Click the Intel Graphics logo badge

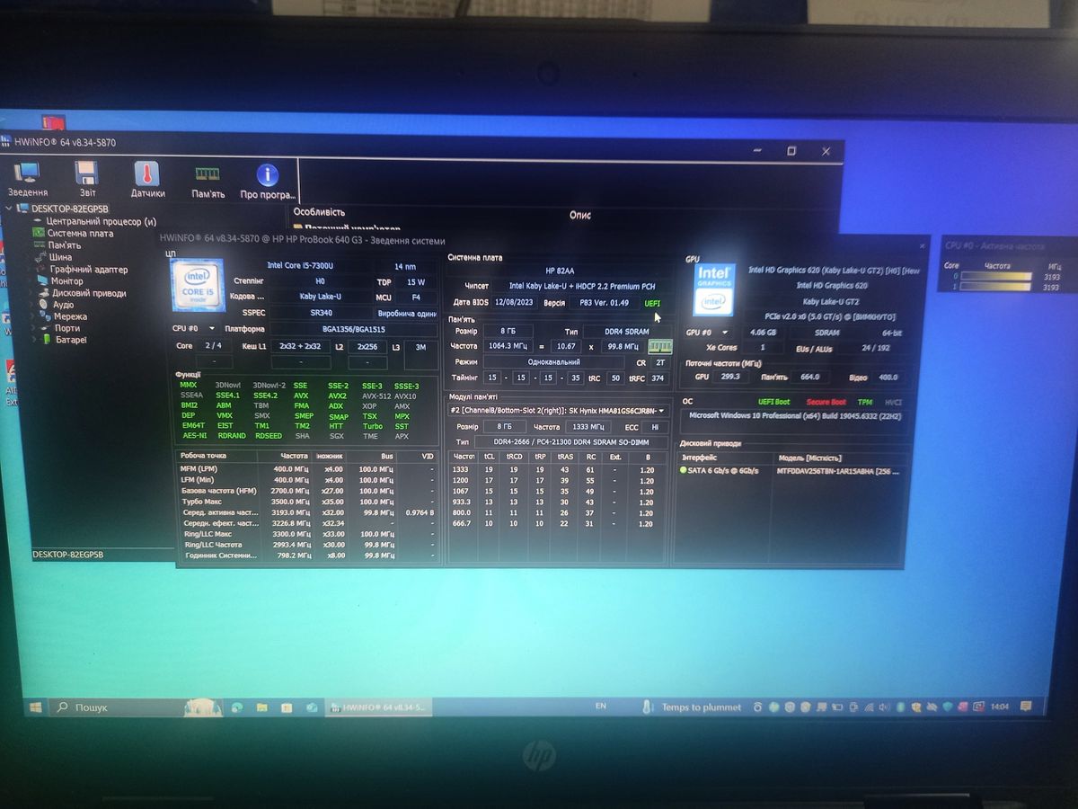714,289
